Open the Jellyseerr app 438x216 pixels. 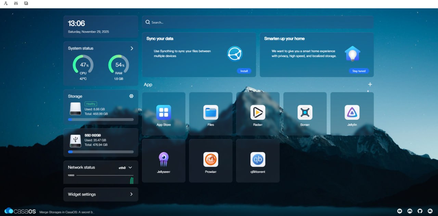(164, 160)
